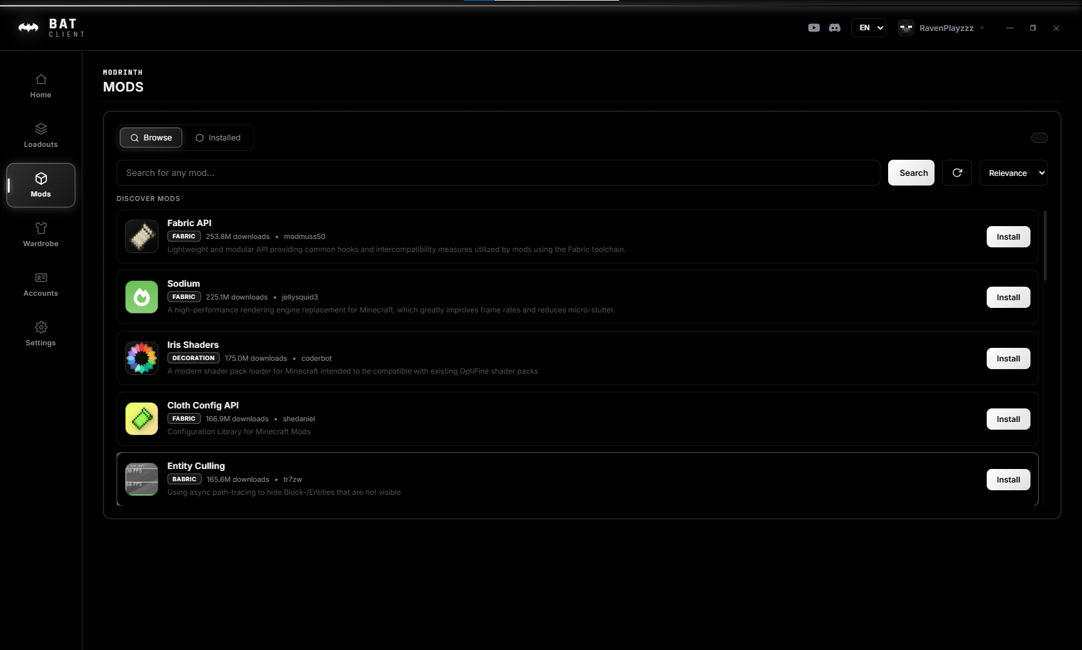This screenshot has height=650, width=1082.
Task: Open the Settings gear in sidebar
Action: point(41,334)
